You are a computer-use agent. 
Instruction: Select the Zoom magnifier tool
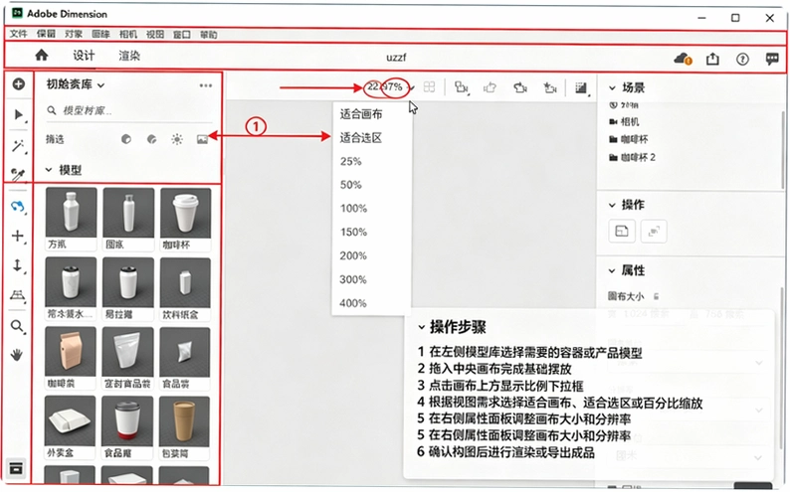(18, 327)
